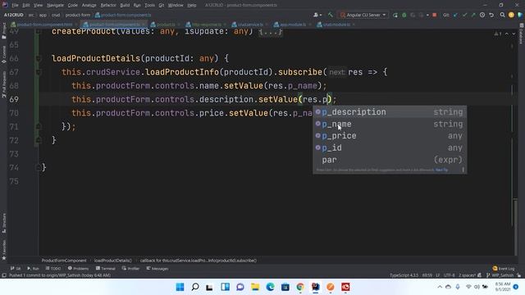This screenshot has height=295, width=525.
Task: Open the Navigate menu
Action: (55, 5)
